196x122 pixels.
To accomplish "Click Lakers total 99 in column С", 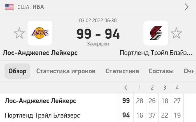I will (x=126, y=101).
